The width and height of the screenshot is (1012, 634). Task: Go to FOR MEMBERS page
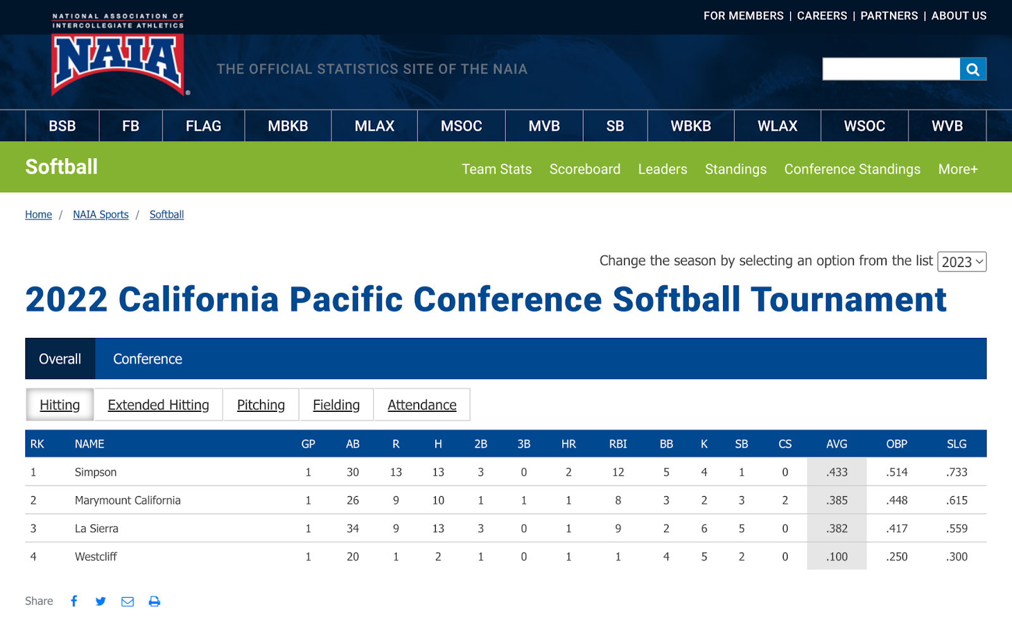[743, 16]
